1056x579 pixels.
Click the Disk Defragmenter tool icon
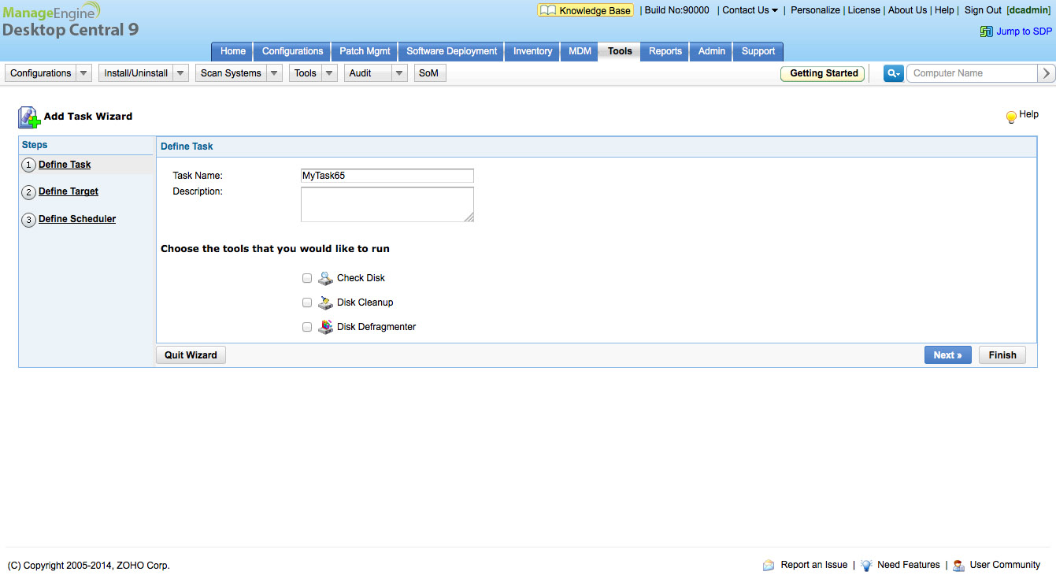click(325, 327)
